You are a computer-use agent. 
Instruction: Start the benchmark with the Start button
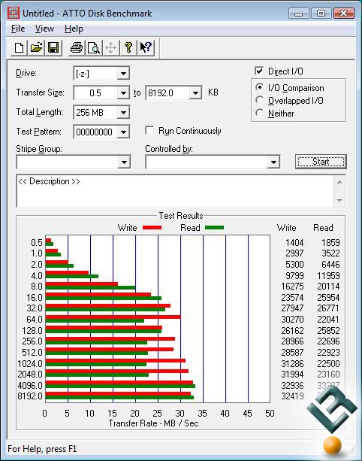(x=321, y=162)
